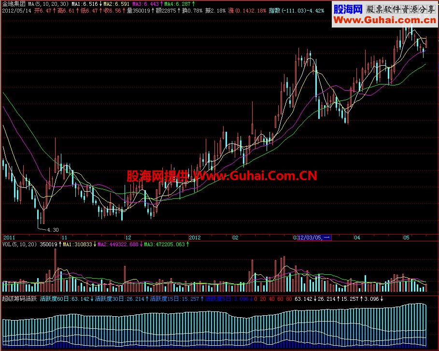Click the date 2012/05/14
Screen dimensions: 439x351
pyautogui.click(x=16, y=11)
